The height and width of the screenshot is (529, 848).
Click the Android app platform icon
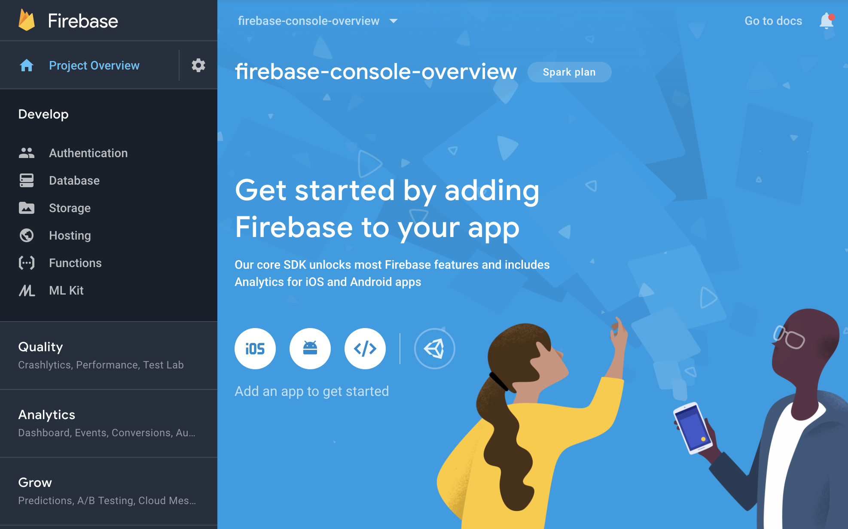pyautogui.click(x=310, y=348)
